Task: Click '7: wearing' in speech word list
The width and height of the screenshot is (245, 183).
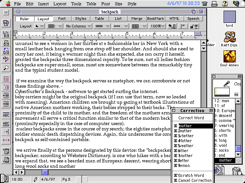Action: (224, 125)
